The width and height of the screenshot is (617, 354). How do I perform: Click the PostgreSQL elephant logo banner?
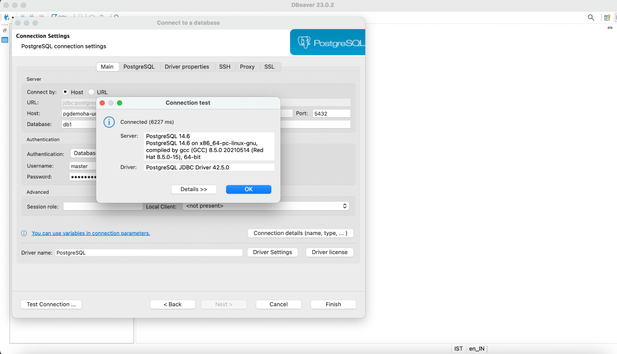point(327,42)
